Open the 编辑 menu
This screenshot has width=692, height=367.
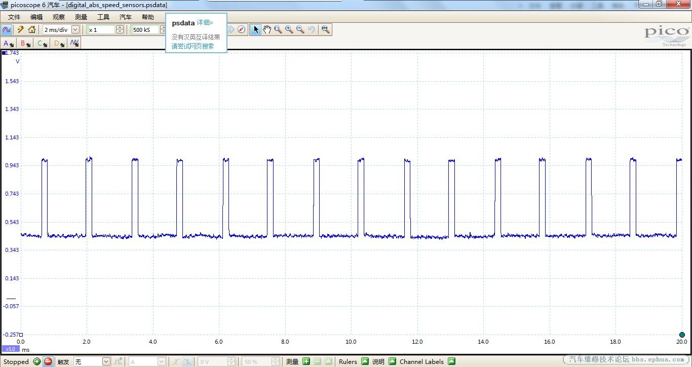(36, 17)
